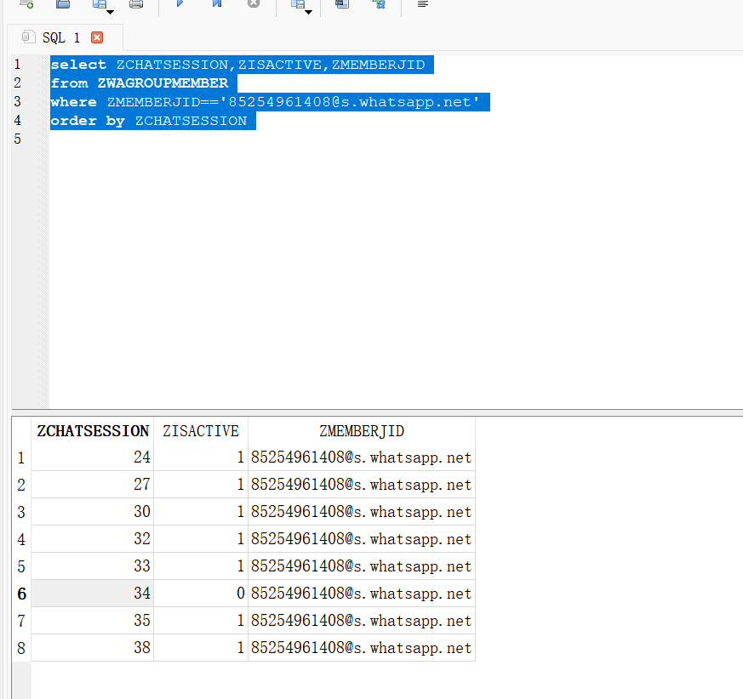743x699 pixels.
Task: Click the ZMEMBERJID cell in row 6
Action: [x=362, y=594]
